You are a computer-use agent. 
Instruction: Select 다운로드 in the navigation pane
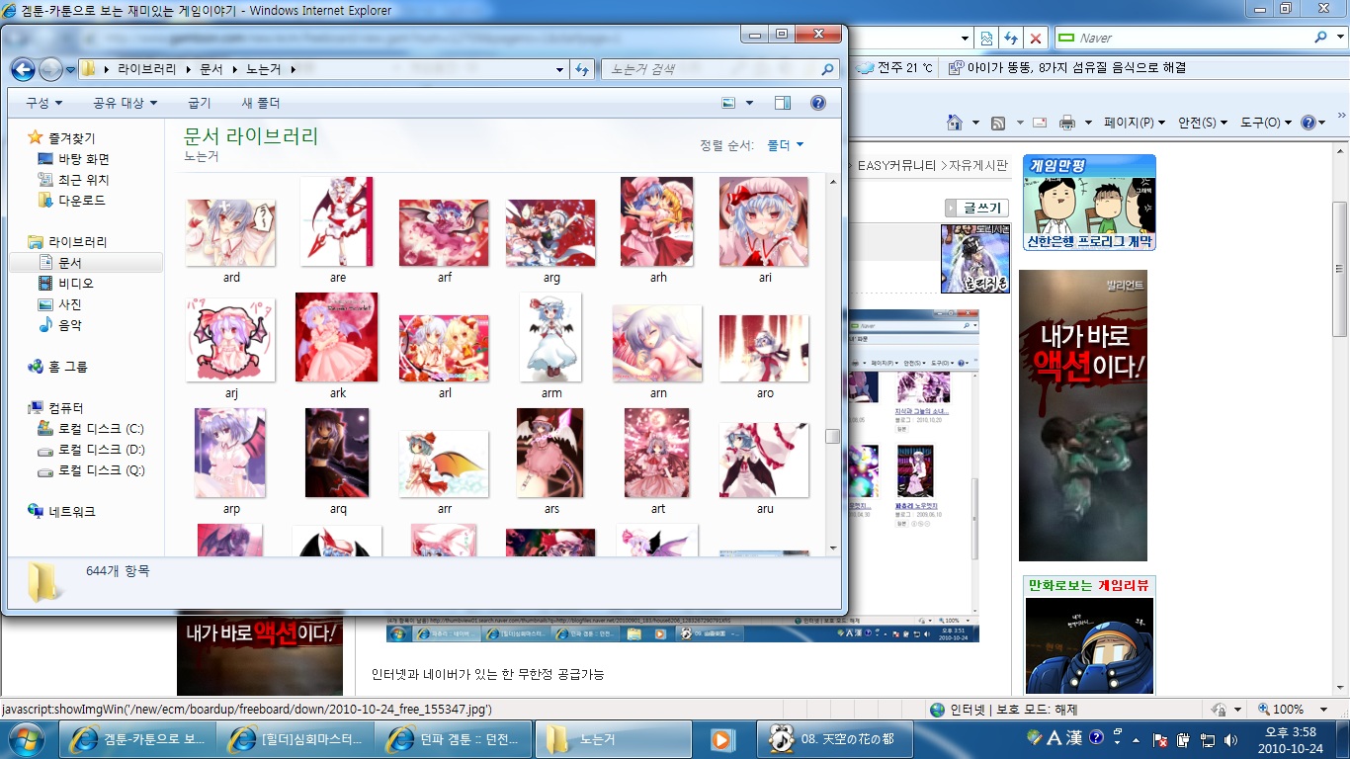(81, 201)
